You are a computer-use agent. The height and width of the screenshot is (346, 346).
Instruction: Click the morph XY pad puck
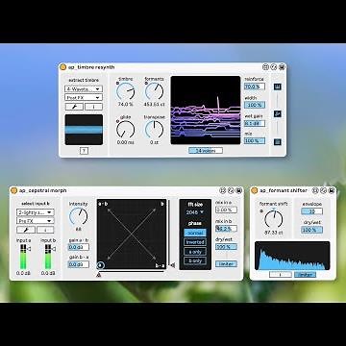click(x=101, y=265)
